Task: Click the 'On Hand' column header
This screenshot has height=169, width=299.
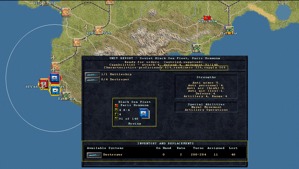Action: pyautogui.click(x=164, y=148)
